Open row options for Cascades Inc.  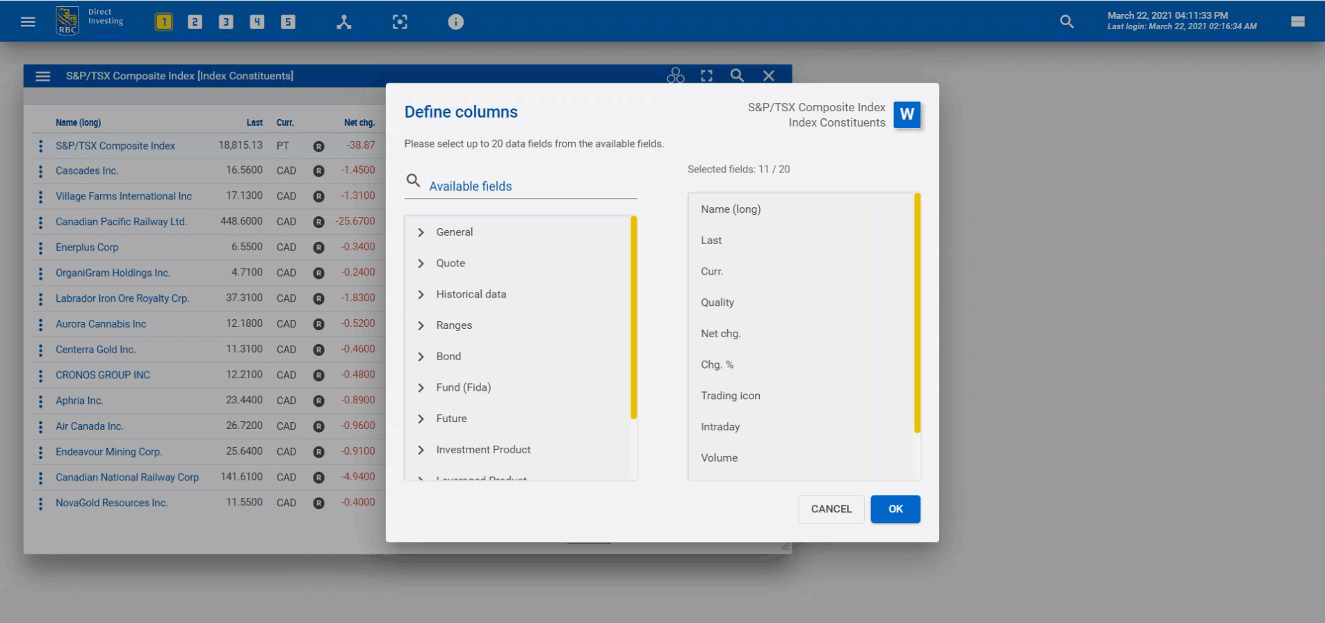(x=40, y=171)
